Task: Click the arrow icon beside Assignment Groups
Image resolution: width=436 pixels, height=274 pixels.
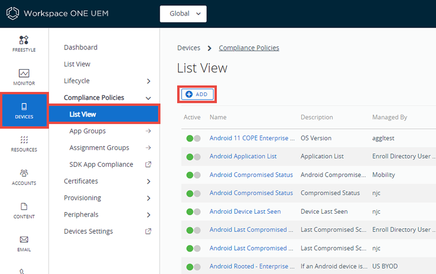Action: click(x=148, y=147)
